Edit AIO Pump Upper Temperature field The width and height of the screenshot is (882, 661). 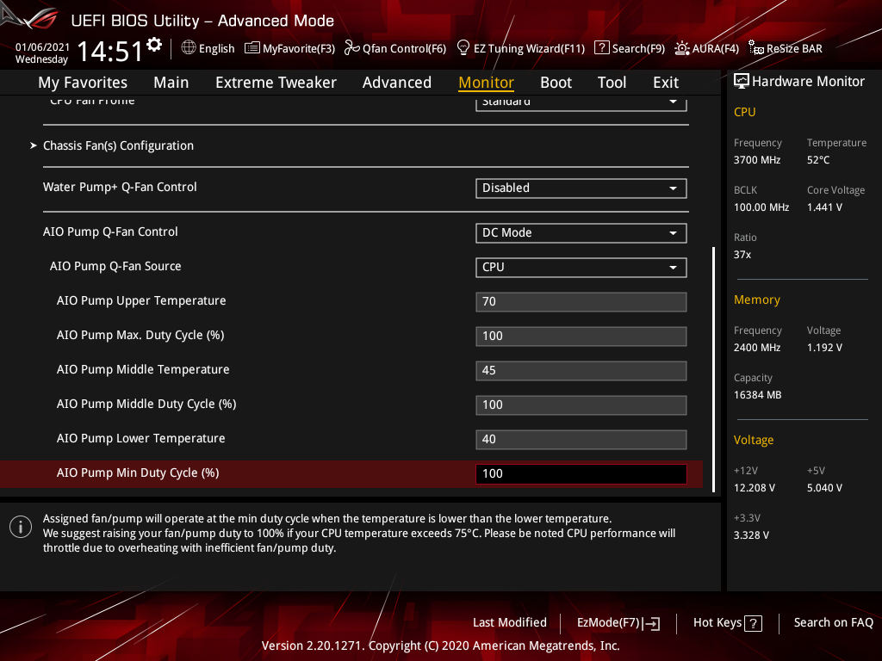tap(581, 302)
